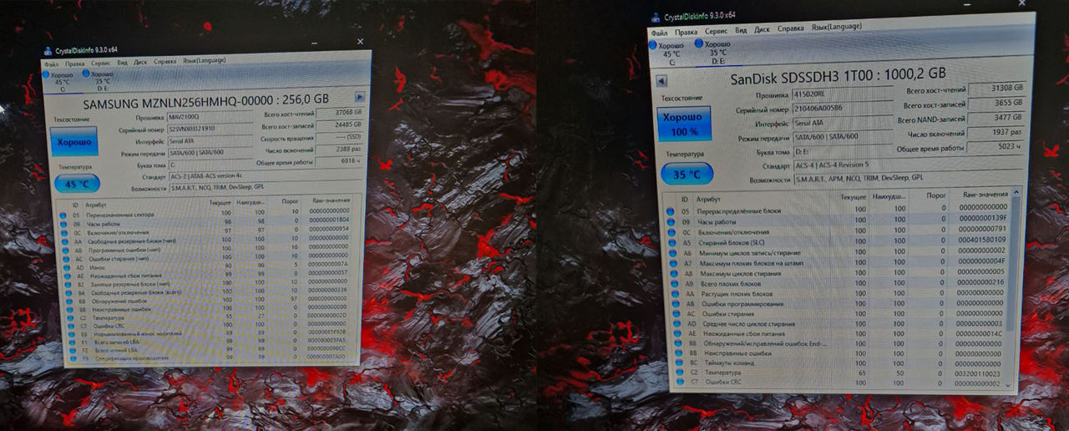Go to previous disk arrow in SanDisk window

click(661, 81)
